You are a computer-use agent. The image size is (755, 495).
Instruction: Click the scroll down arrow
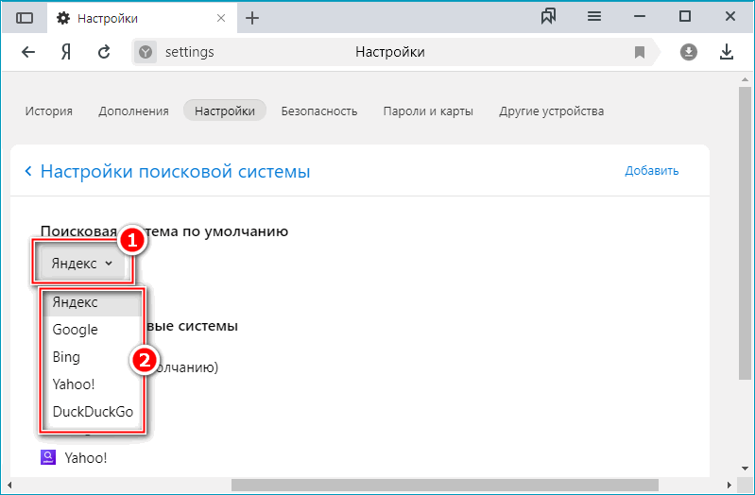[x=746, y=468]
